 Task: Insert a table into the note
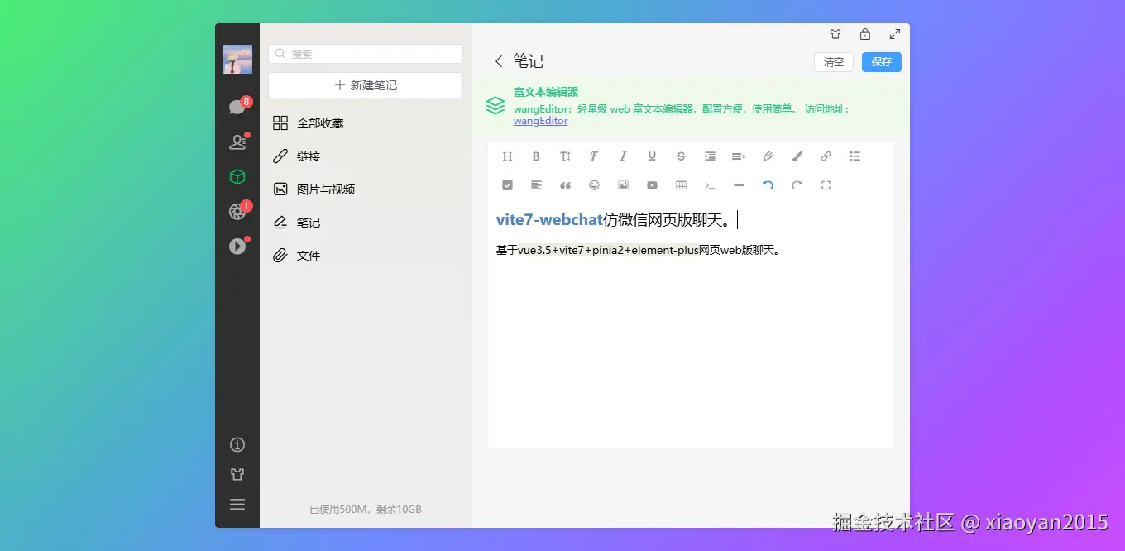[x=681, y=185]
